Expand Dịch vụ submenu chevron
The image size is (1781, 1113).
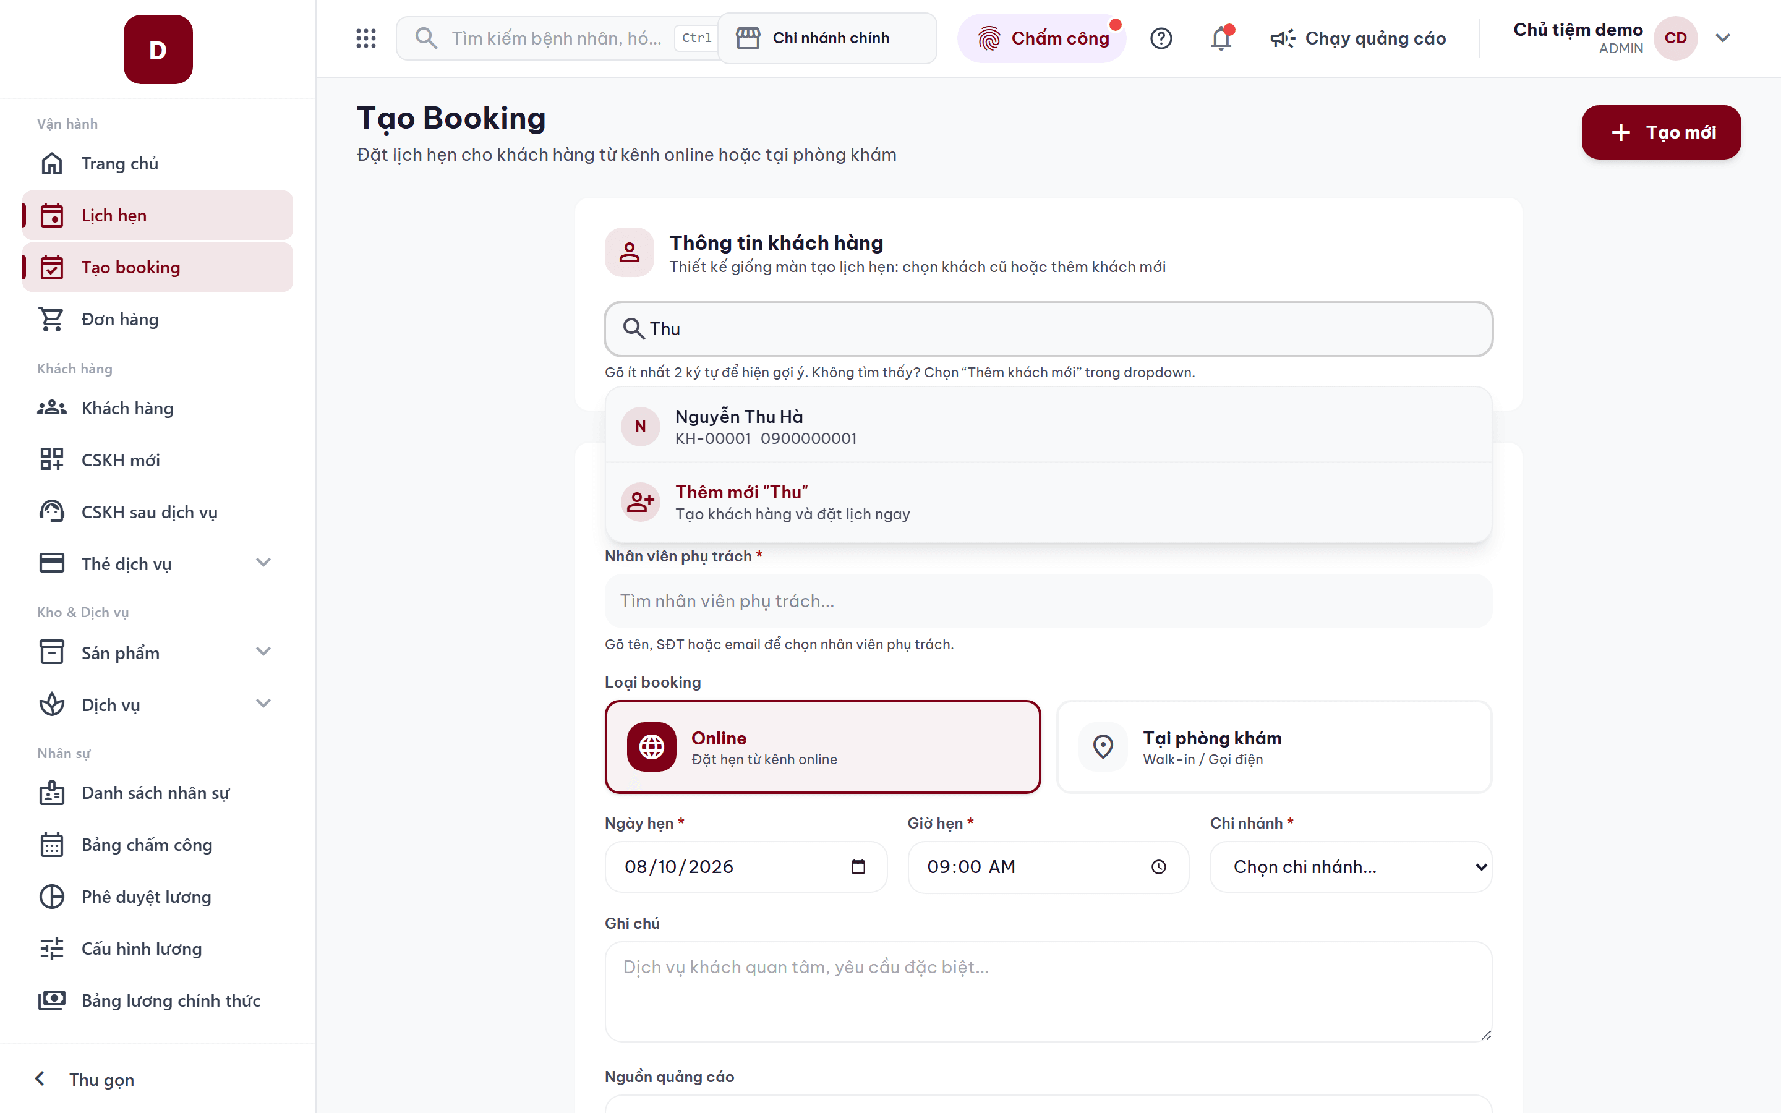(x=263, y=704)
